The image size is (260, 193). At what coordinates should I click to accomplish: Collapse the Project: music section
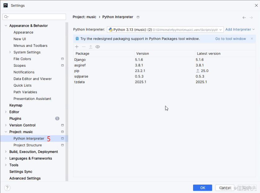pos(6,132)
